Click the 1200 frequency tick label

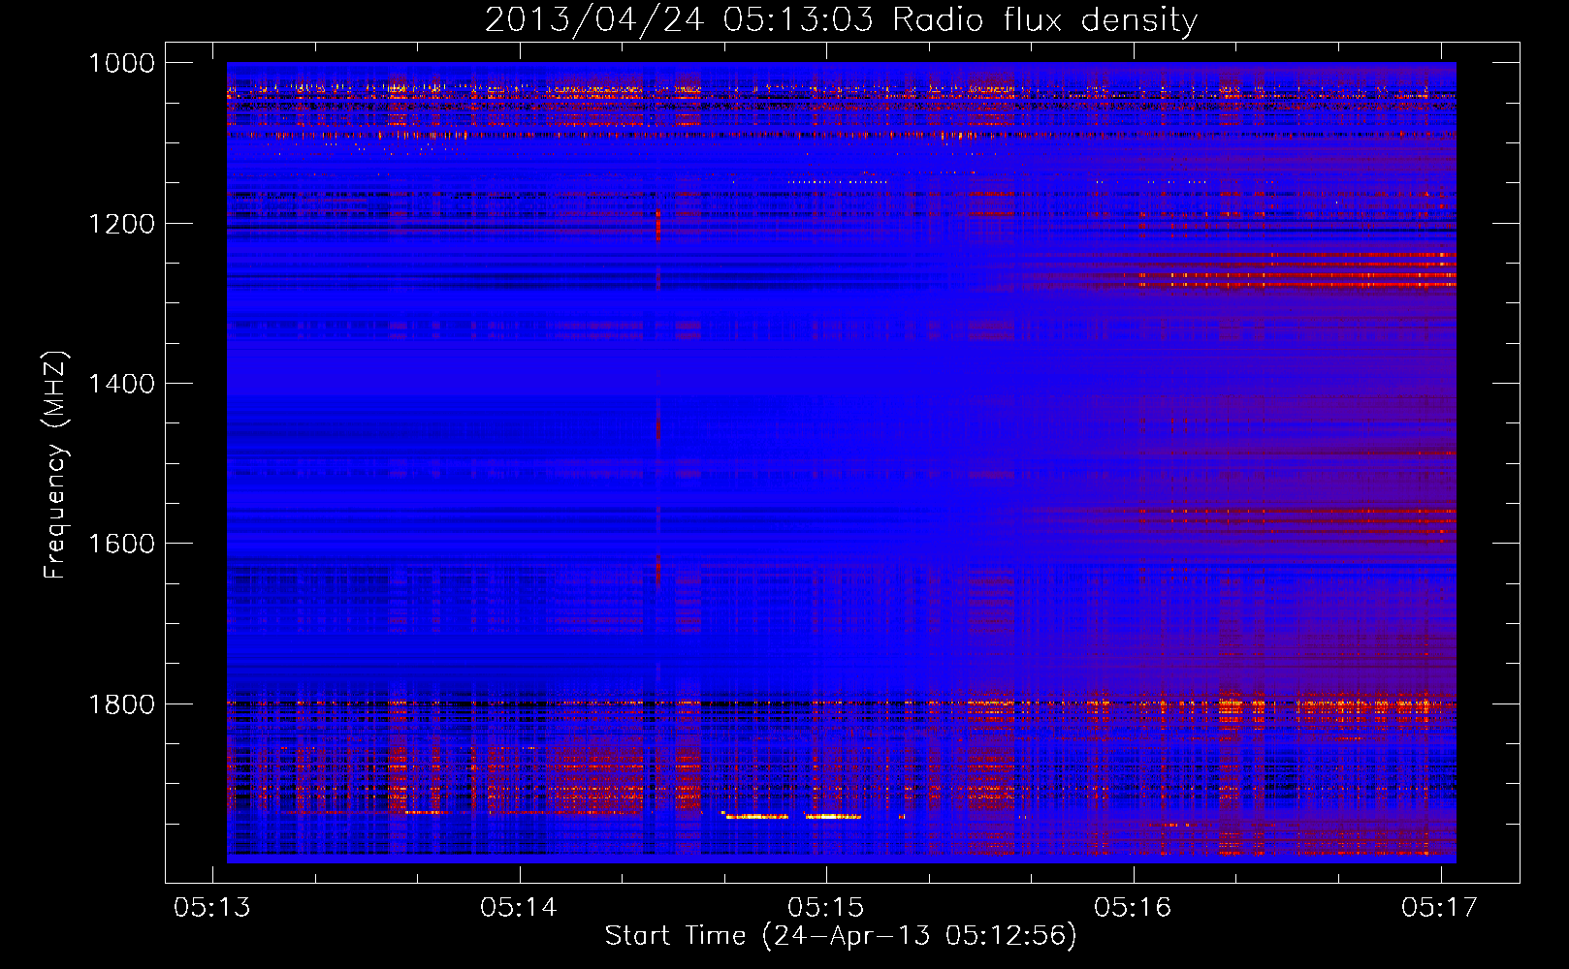pyautogui.click(x=121, y=224)
